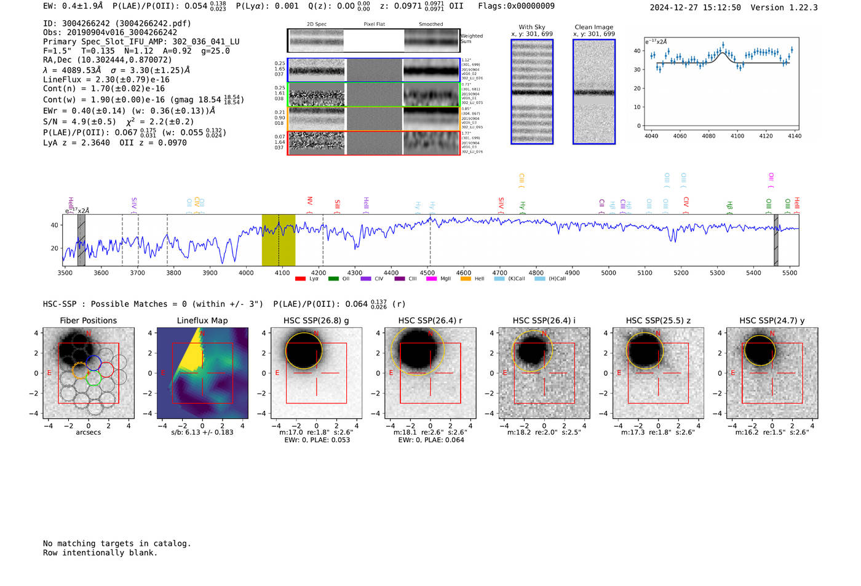Click the hatched gray band near 3550 Å
The image size is (861, 586).
(81, 240)
